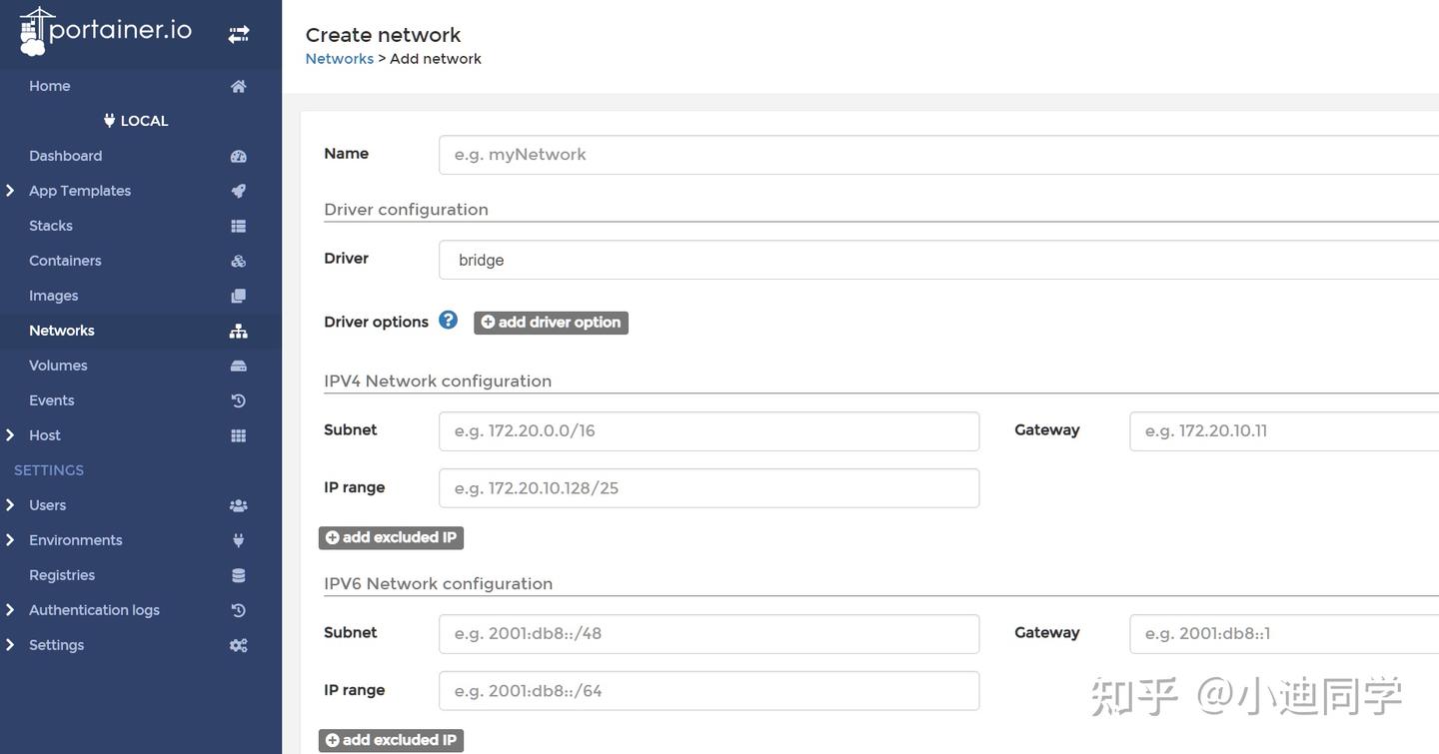Screen dimensions: 1439x754
Task: Select Registries from the sidebar
Action: click(x=62, y=574)
